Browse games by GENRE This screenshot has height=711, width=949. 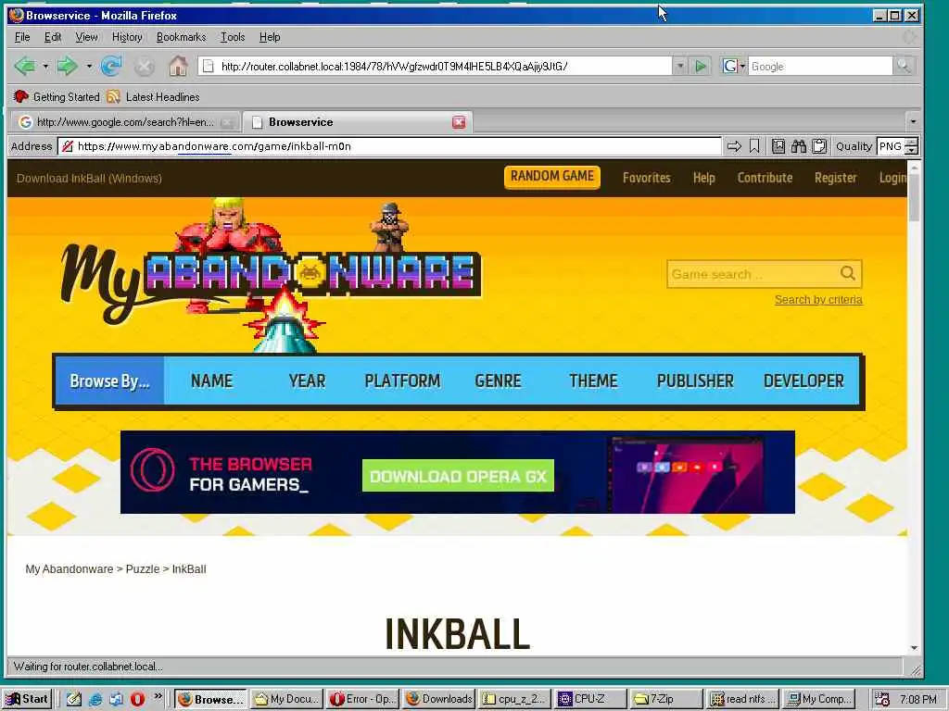pos(498,380)
